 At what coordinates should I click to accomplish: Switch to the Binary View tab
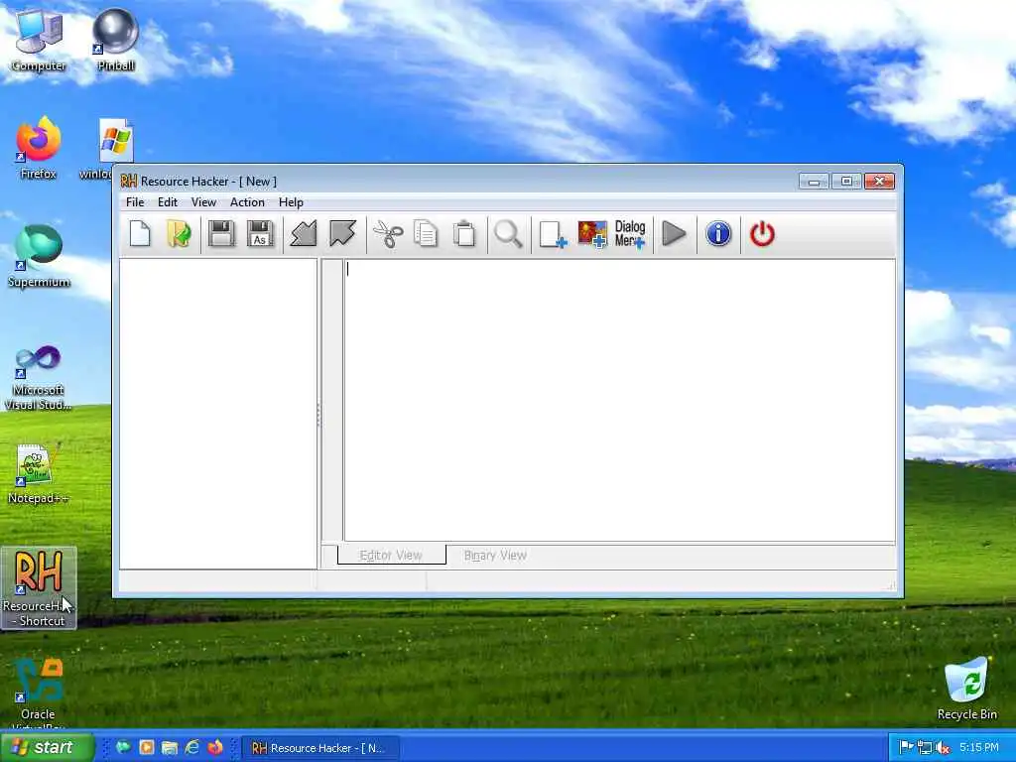pyautogui.click(x=495, y=556)
